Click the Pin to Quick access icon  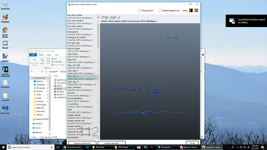point(34,61)
